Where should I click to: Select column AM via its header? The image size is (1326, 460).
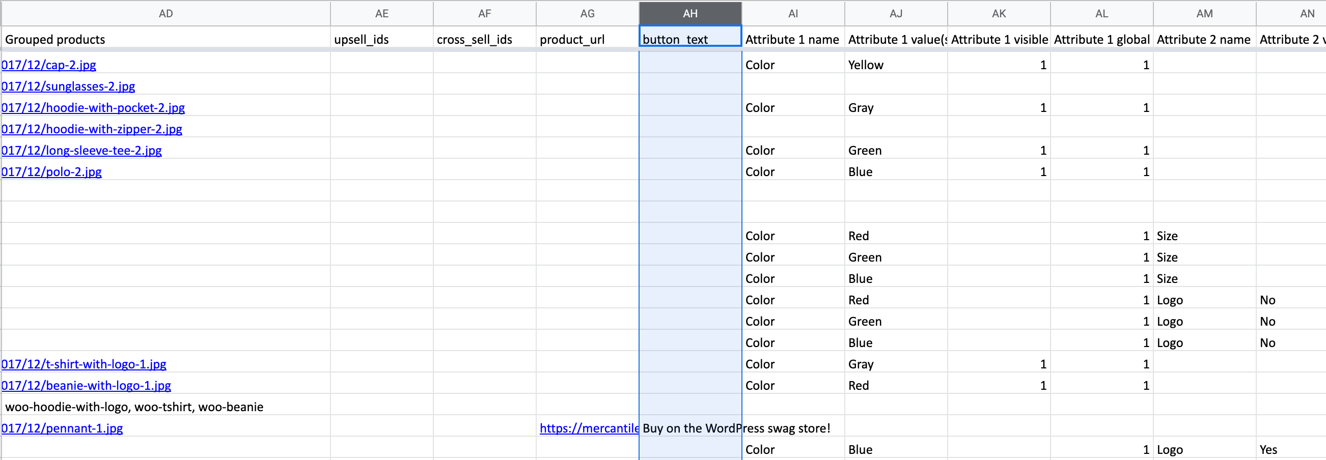(x=1204, y=13)
